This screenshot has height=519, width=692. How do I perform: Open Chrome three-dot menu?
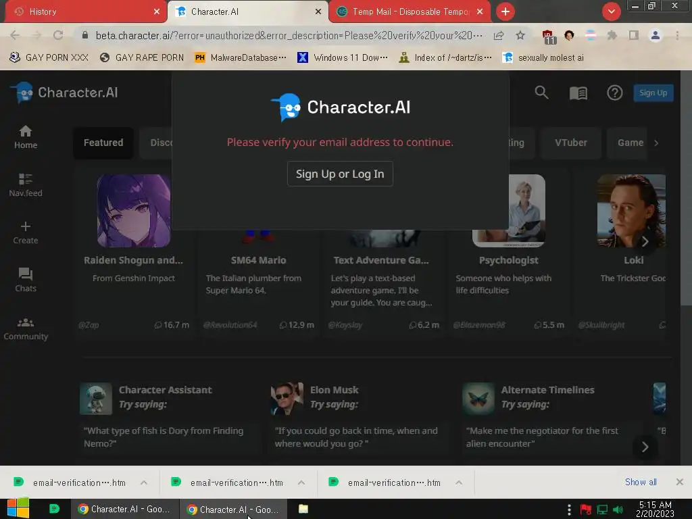coord(677,35)
